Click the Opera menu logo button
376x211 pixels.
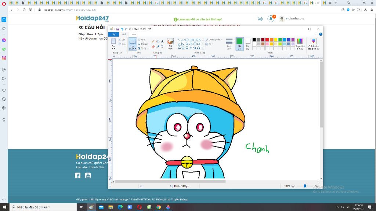pyautogui.click(x=4, y=4)
